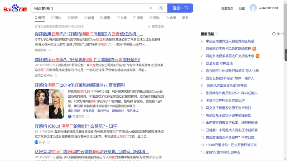Open hot search 张雪峰称外卖员职业5-10年内或消失
Viewport: 287px width, 161px height.
[231, 93]
